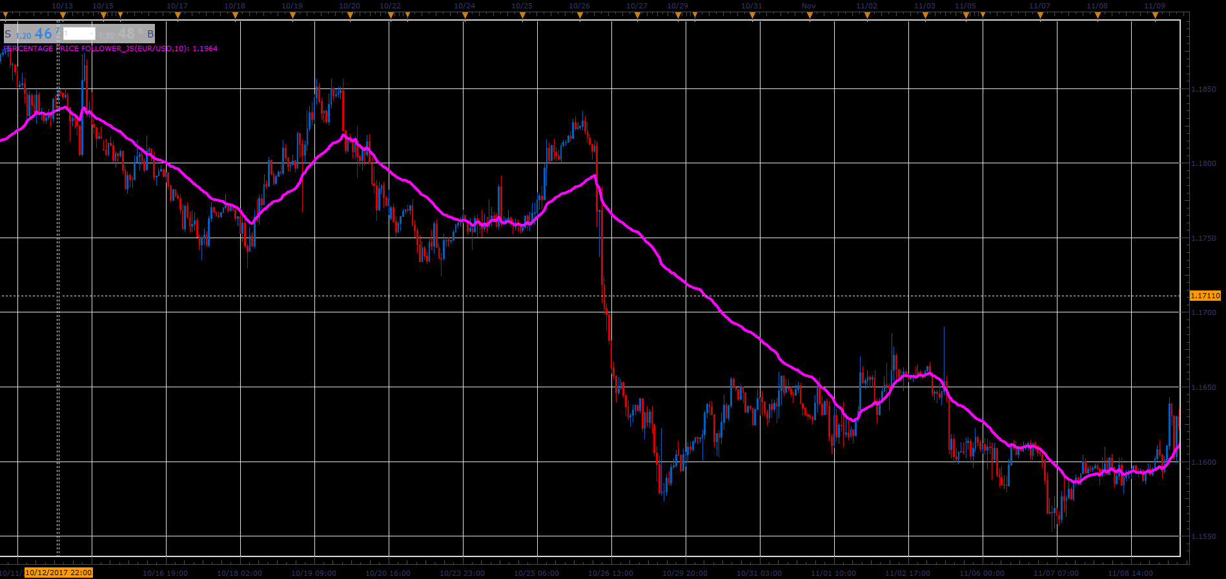Click the sell price 1.20 46
Image resolution: width=1226 pixels, height=579 pixels.
coord(37,34)
